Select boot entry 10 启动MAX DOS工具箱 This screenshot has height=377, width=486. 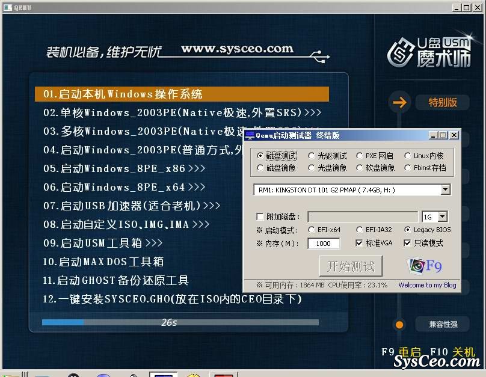click(103, 262)
